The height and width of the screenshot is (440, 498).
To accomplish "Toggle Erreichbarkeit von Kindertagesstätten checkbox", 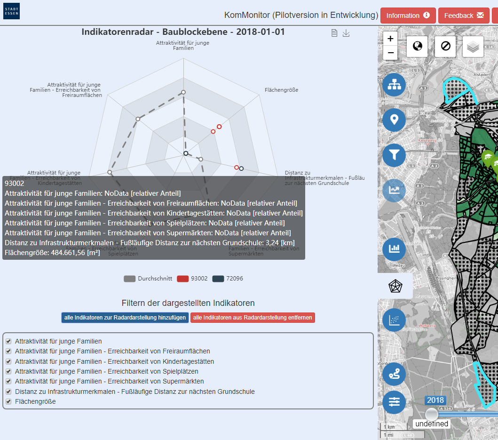I will point(8,361).
